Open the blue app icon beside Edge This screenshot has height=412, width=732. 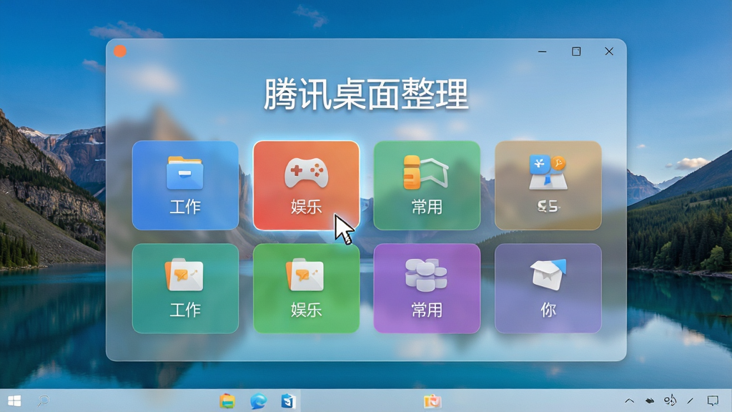coord(289,401)
